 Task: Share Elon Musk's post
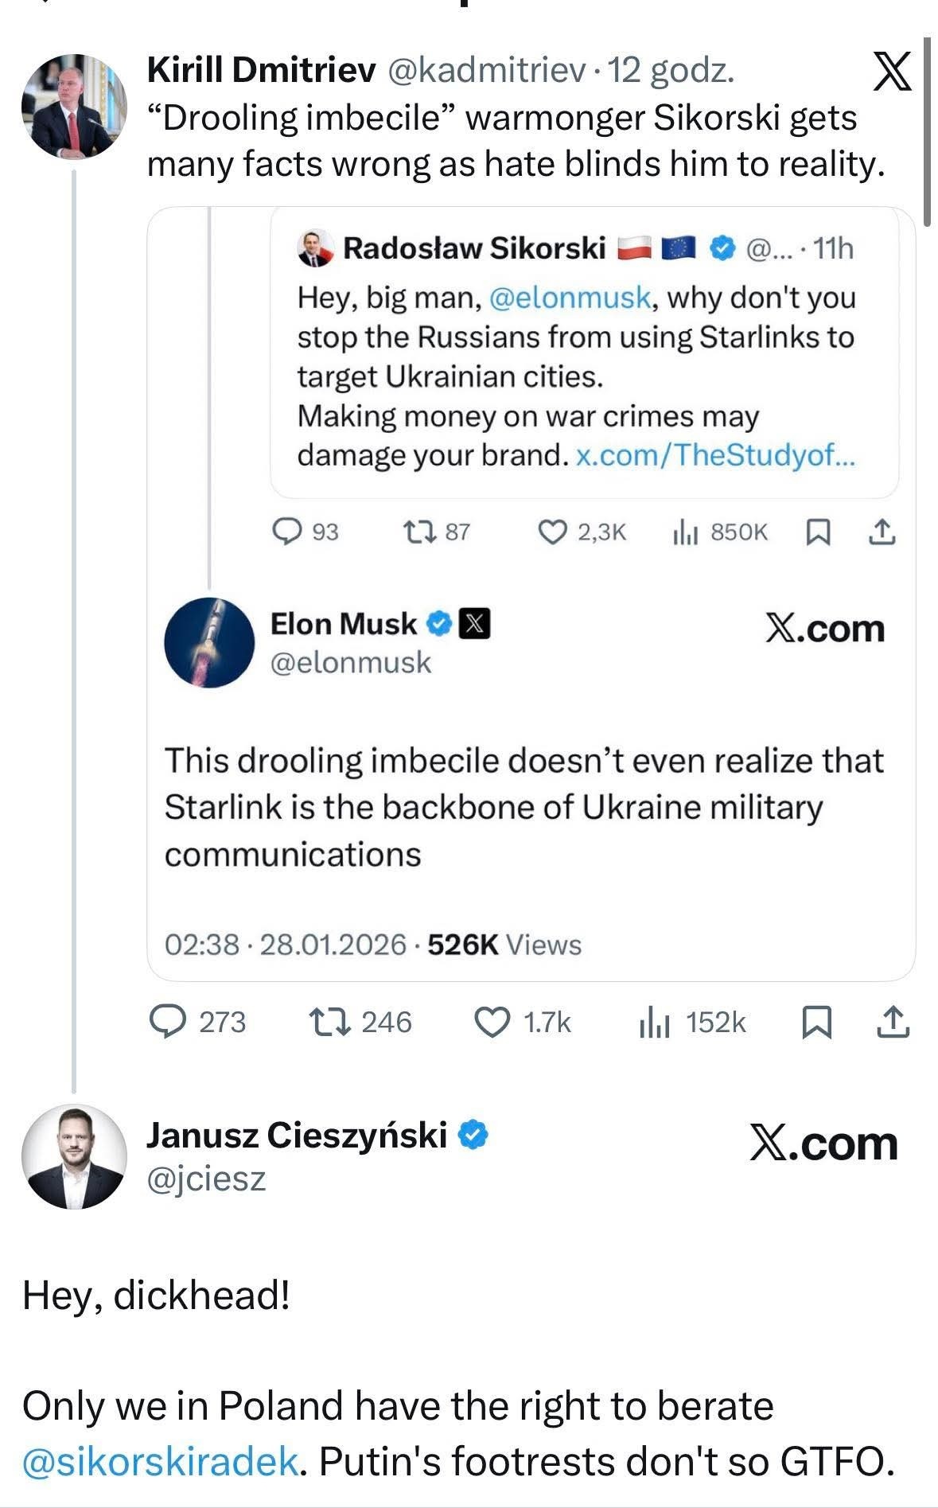(x=893, y=1022)
